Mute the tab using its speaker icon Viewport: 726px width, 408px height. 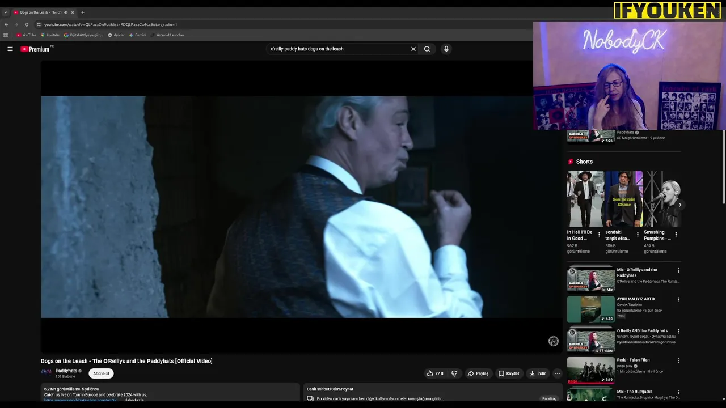coord(66,12)
